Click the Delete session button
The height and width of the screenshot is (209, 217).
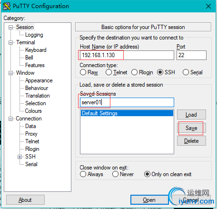coord(191,141)
